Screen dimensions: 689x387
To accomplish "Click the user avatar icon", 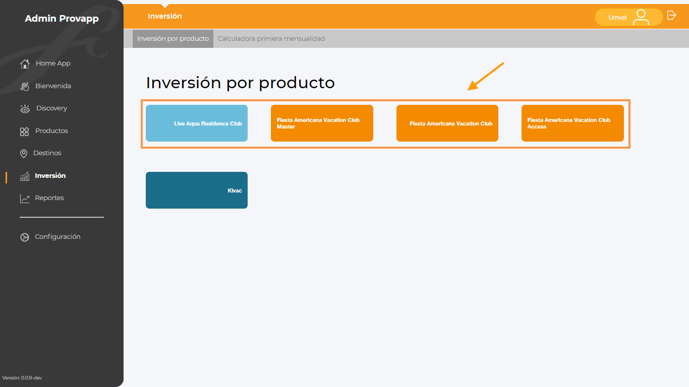I will 641,17.
